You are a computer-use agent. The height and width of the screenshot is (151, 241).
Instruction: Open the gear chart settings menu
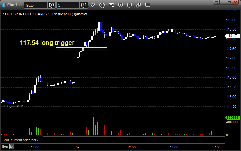click(51, 5)
